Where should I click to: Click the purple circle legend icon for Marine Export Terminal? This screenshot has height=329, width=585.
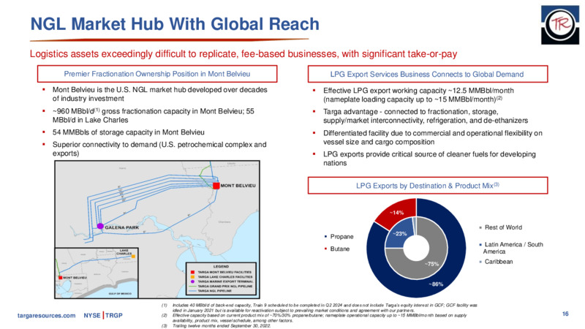tap(192, 281)
